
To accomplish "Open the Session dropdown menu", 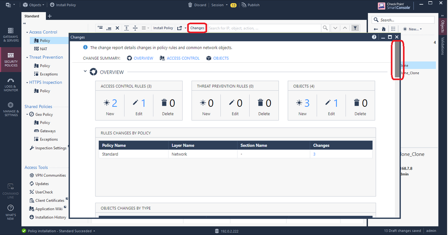I will tap(219, 5).
